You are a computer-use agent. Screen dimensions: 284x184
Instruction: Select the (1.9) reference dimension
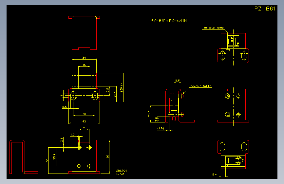(x=161, y=128)
